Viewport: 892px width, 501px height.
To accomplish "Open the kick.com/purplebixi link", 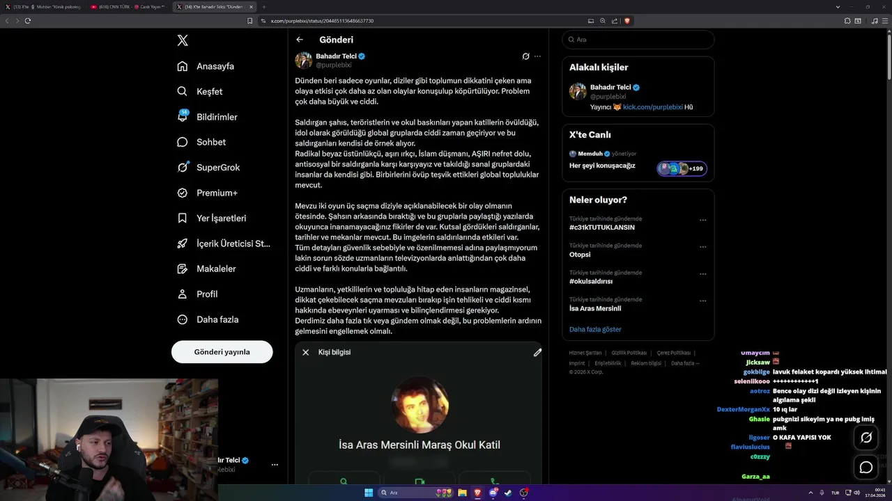I will pos(653,107).
